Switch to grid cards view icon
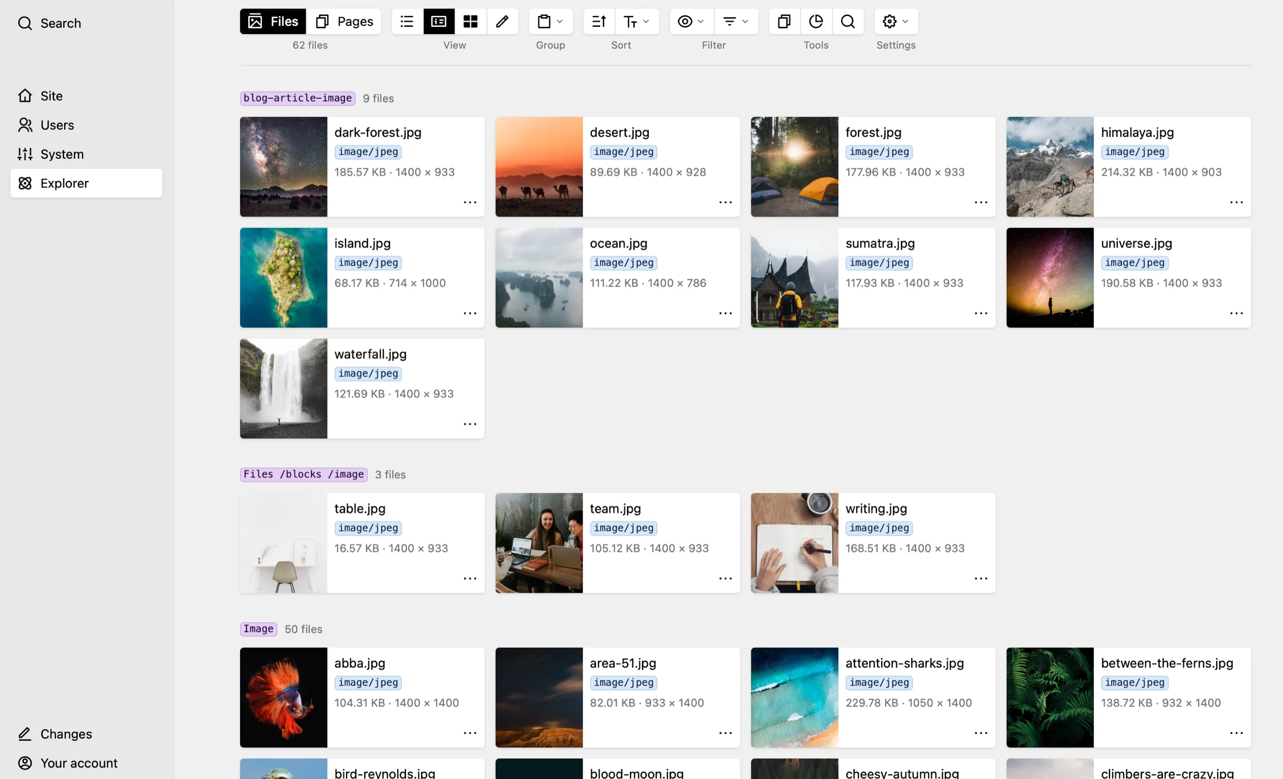 pos(471,21)
